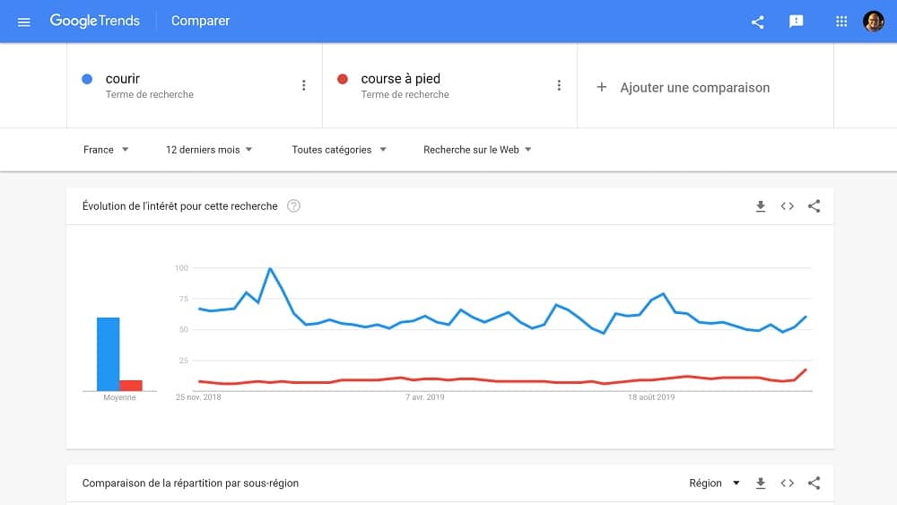Open embed code for interest chart

coord(788,206)
